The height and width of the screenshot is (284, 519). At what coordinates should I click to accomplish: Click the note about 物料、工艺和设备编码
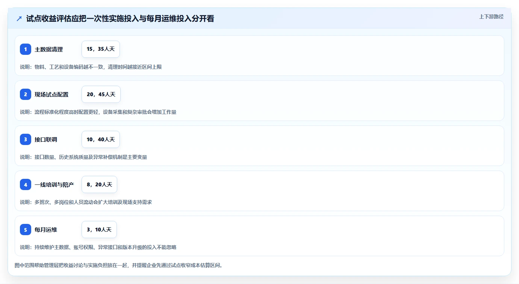pyautogui.click(x=91, y=67)
